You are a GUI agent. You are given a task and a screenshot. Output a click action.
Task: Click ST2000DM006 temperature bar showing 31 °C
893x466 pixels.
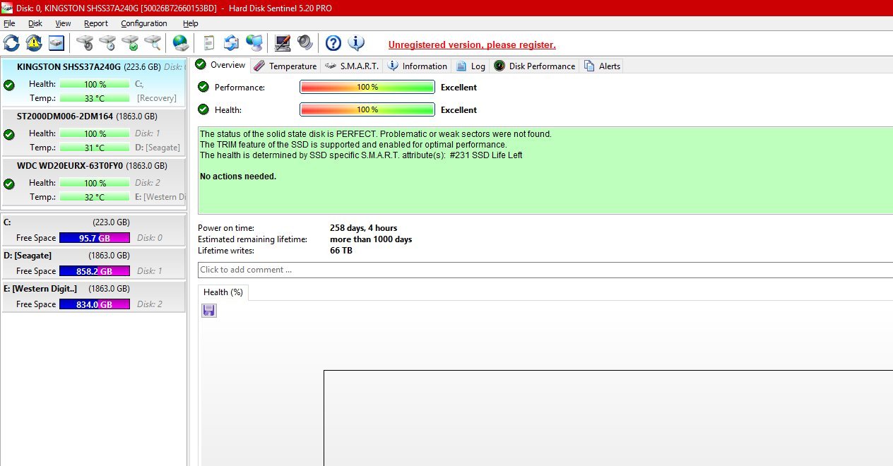tap(95, 148)
